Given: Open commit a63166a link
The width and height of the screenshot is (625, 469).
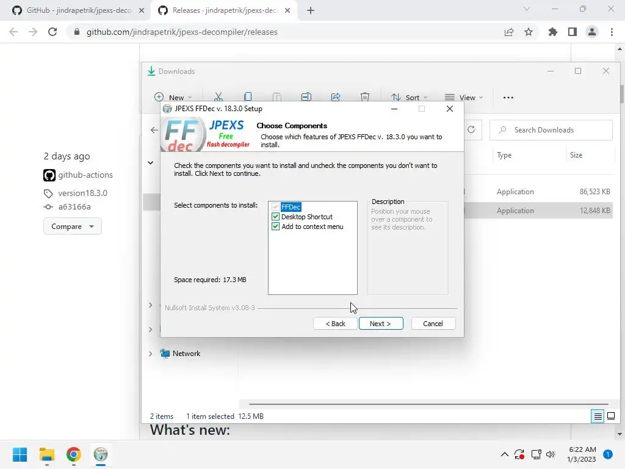Looking at the screenshot, I should click(x=74, y=206).
